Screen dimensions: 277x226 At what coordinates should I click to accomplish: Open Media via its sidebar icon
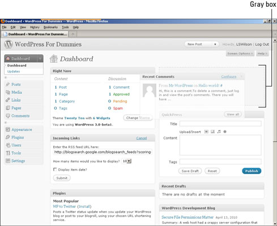click(x=8, y=92)
